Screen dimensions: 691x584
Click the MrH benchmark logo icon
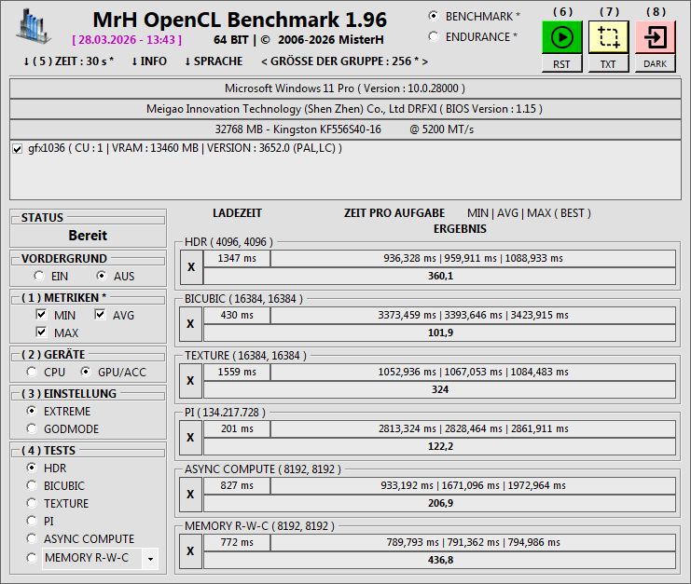click(x=34, y=26)
